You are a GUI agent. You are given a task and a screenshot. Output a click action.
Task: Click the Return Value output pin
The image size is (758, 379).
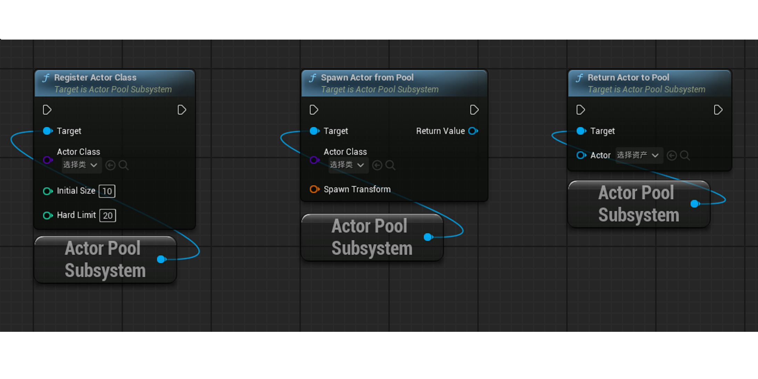[x=473, y=131]
